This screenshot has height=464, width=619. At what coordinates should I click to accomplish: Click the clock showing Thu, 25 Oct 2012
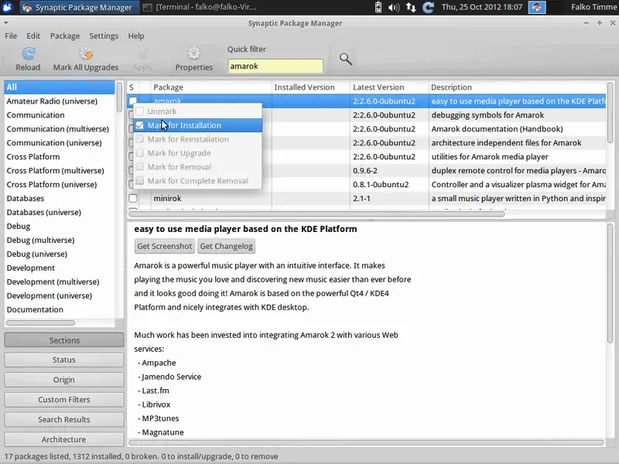coord(481,7)
